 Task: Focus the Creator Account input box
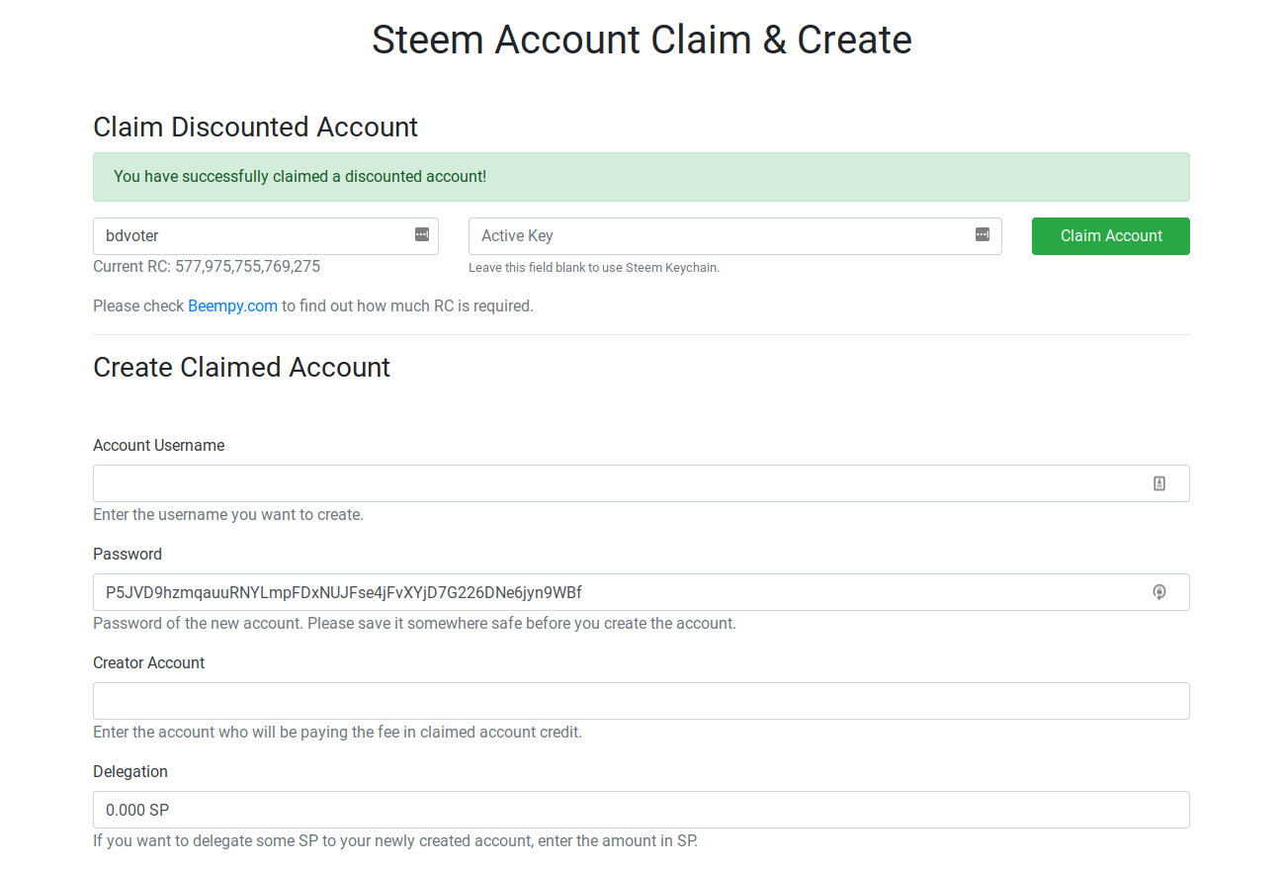point(641,701)
